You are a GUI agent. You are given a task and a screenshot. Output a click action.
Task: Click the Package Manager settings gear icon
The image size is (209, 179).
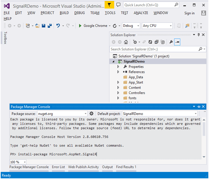click(x=91, y=114)
